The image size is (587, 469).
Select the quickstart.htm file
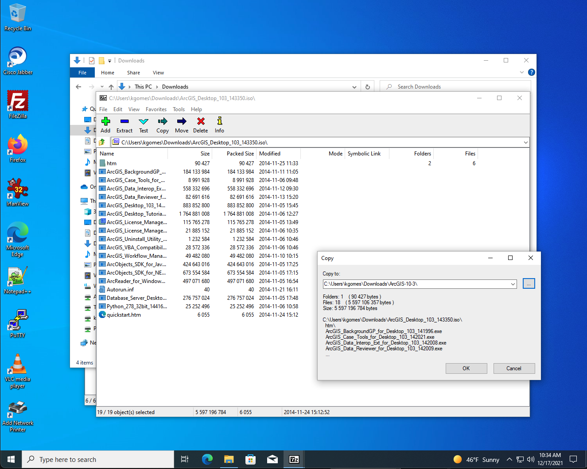[124, 315]
